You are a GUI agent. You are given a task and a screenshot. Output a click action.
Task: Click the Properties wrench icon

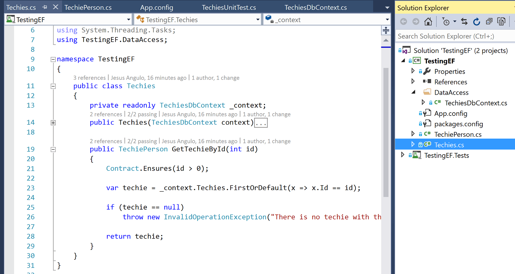(x=427, y=71)
